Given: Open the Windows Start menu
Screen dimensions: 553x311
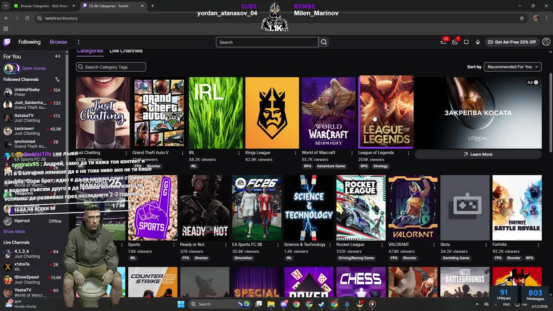Looking at the screenshot, I should (181, 304).
